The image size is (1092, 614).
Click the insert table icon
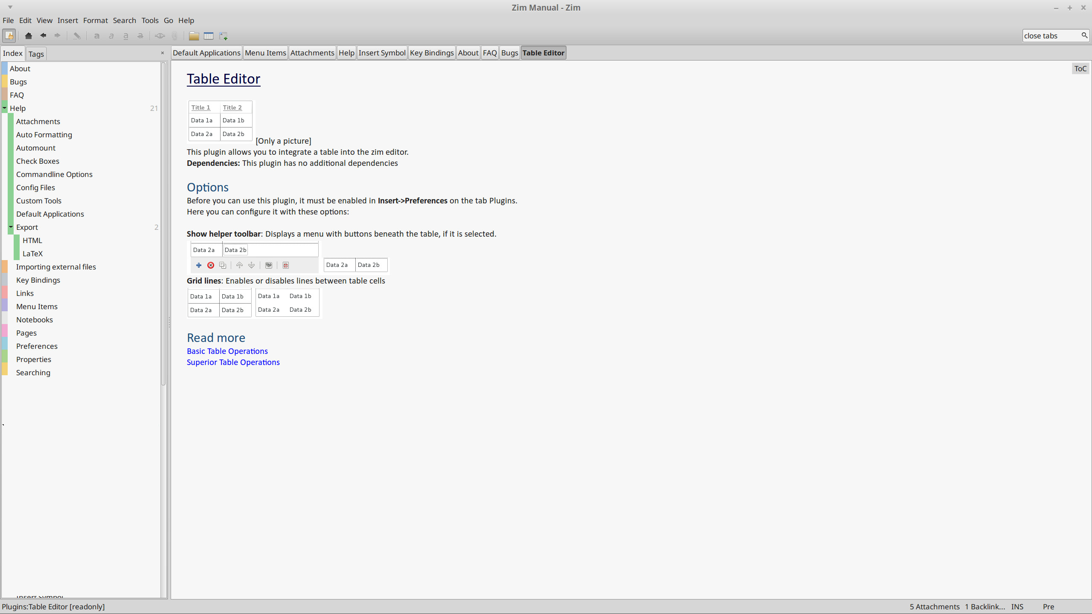click(223, 36)
